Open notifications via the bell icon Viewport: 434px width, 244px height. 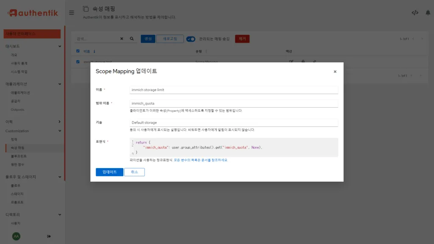click(428, 13)
